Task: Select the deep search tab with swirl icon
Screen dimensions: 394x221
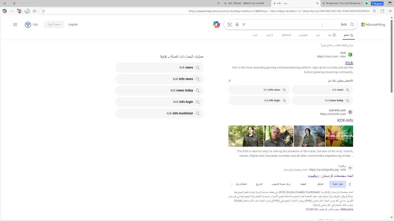Action: (332, 35)
